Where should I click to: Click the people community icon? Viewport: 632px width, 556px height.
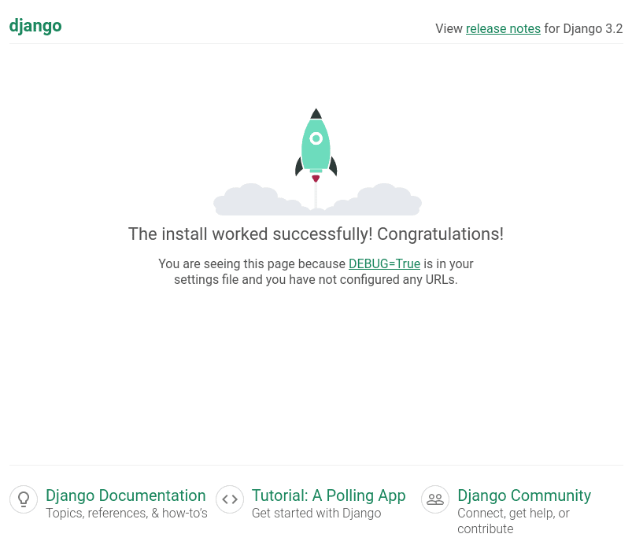coord(435,499)
